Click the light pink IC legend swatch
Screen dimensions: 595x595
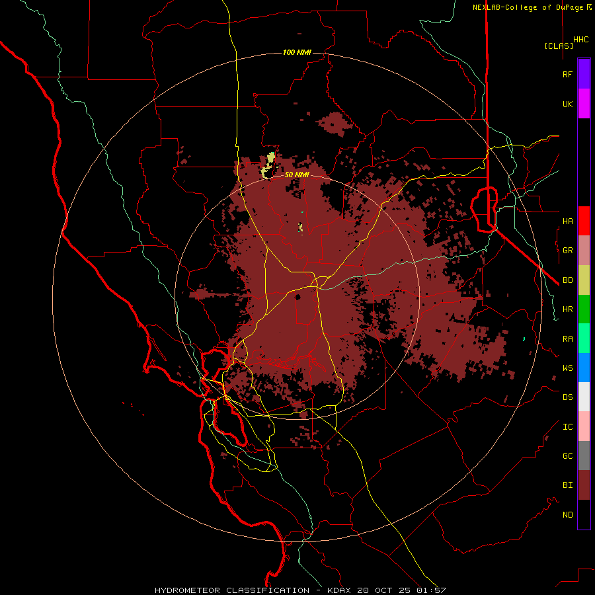point(584,426)
